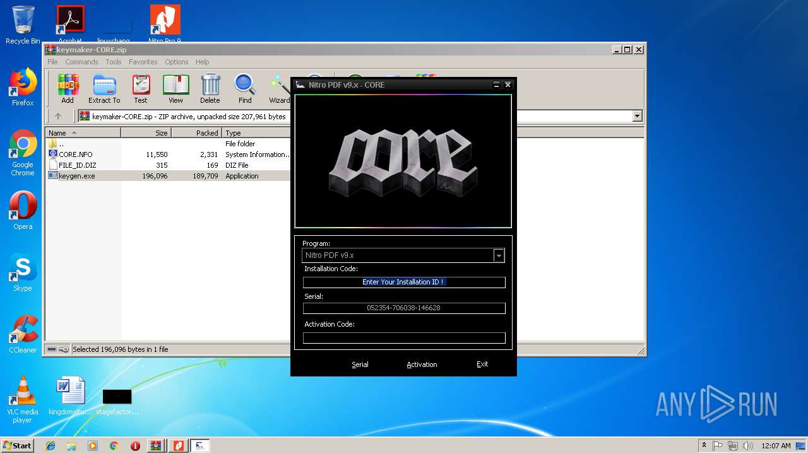Image resolution: width=808 pixels, height=454 pixels.
Task: Sort file list by Name column
Action: 83,133
